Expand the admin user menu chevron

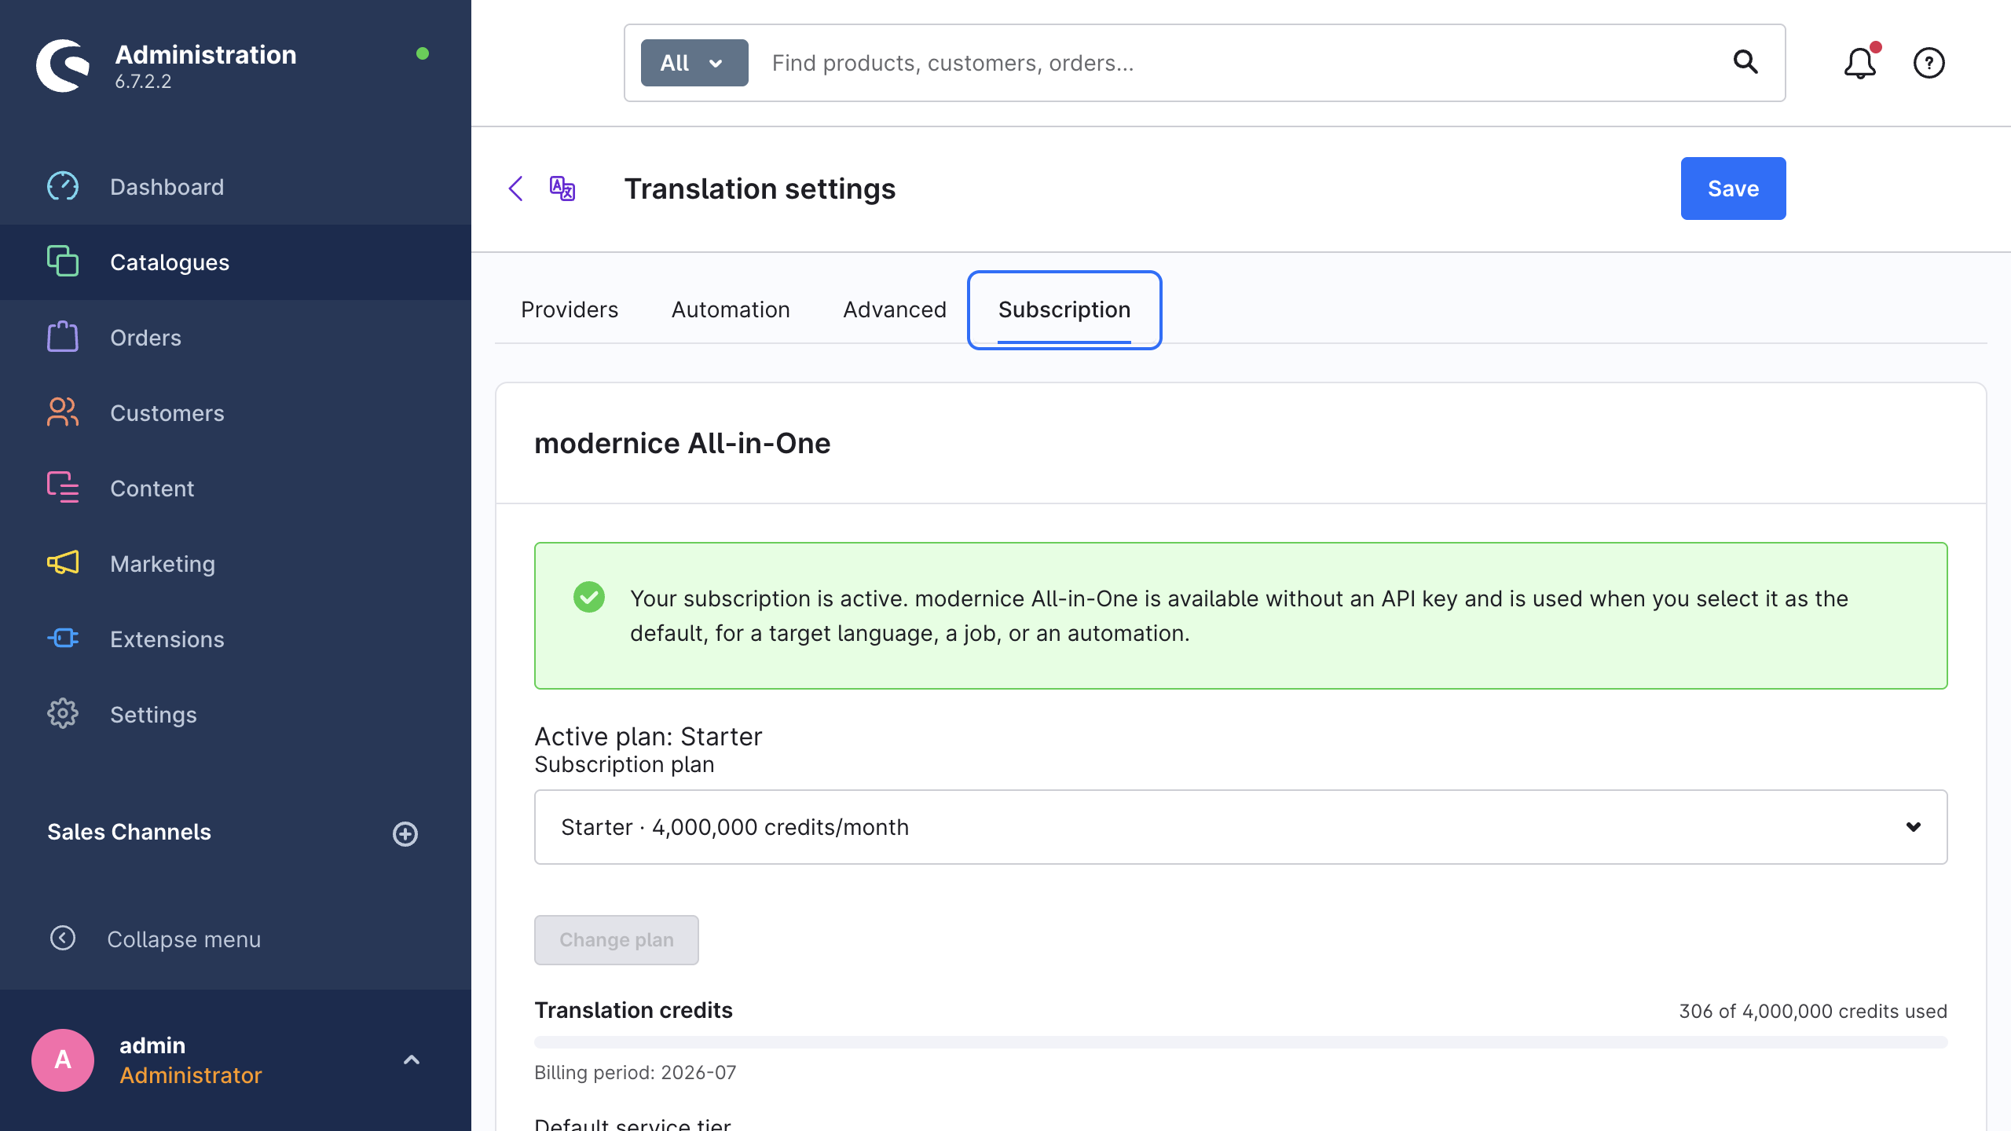click(x=412, y=1060)
